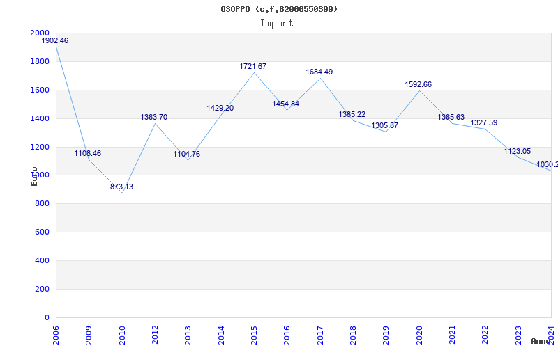Click the 1592.66 data label
The height and width of the screenshot is (348, 558).
pyautogui.click(x=418, y=84)
